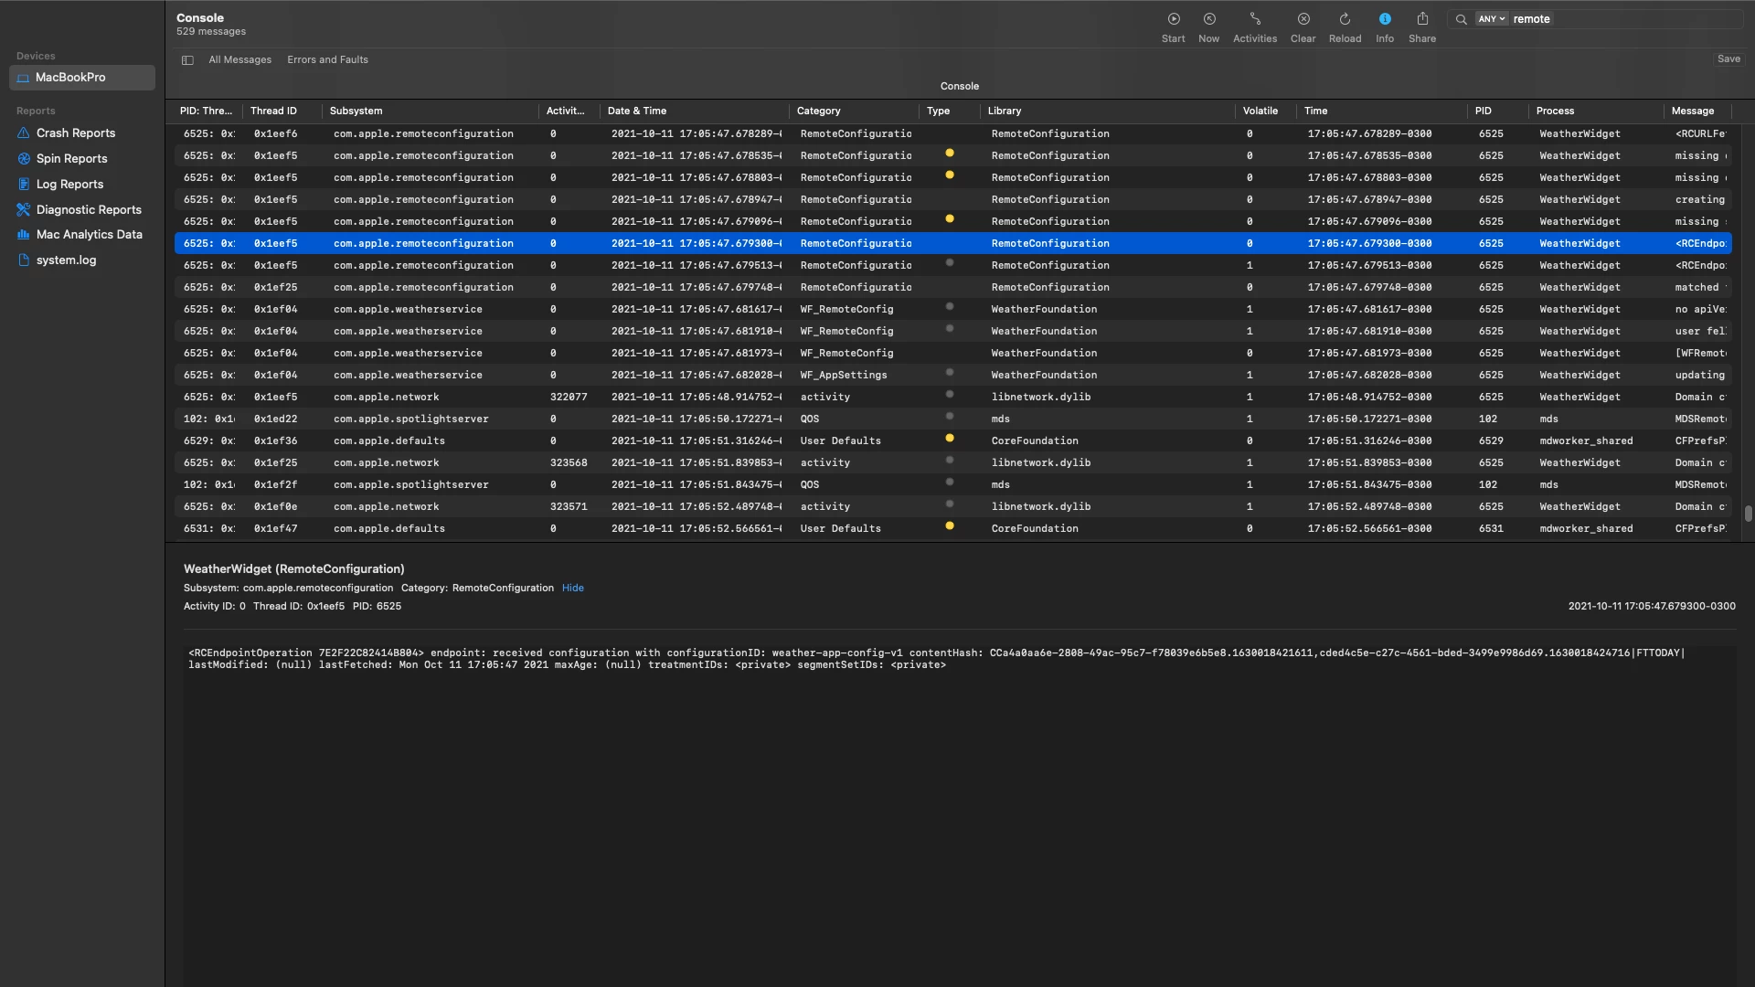Toggle the Info pane icon
The image size is (1755, 987).
[x=1385, y=19]
